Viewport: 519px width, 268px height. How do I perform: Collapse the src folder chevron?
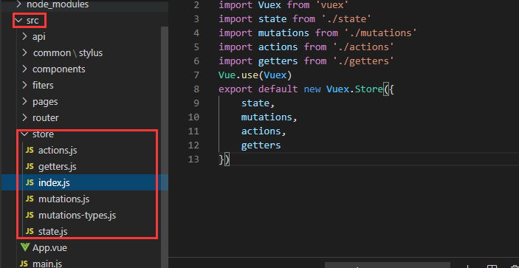coord(19,21)
